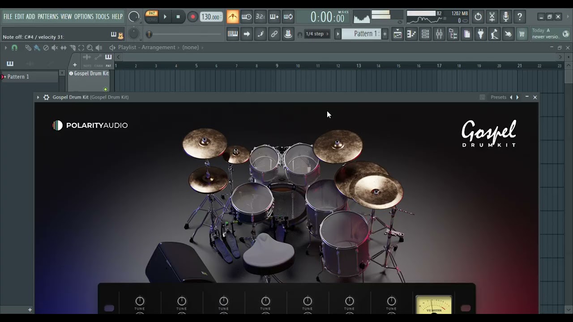This screenshot has width=573, height=322.
Task: Stop playback with the Stop button
Action: click(178, 17)
